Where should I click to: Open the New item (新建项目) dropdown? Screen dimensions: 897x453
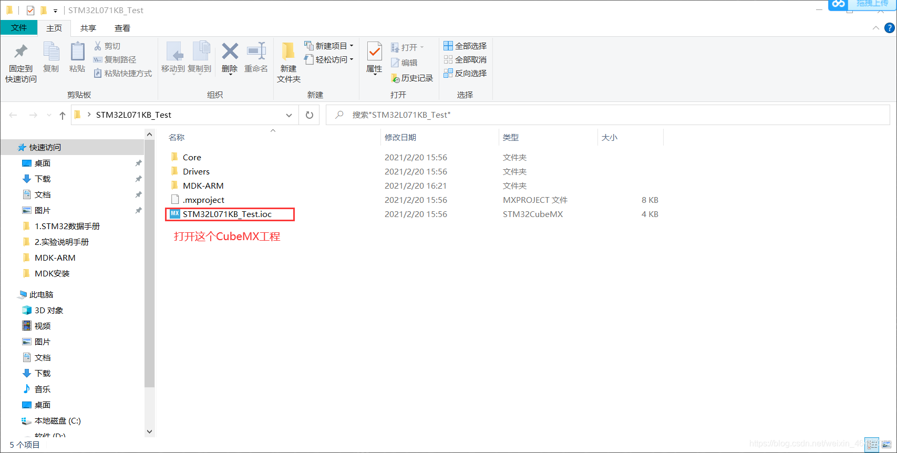[x=329, y=46]
